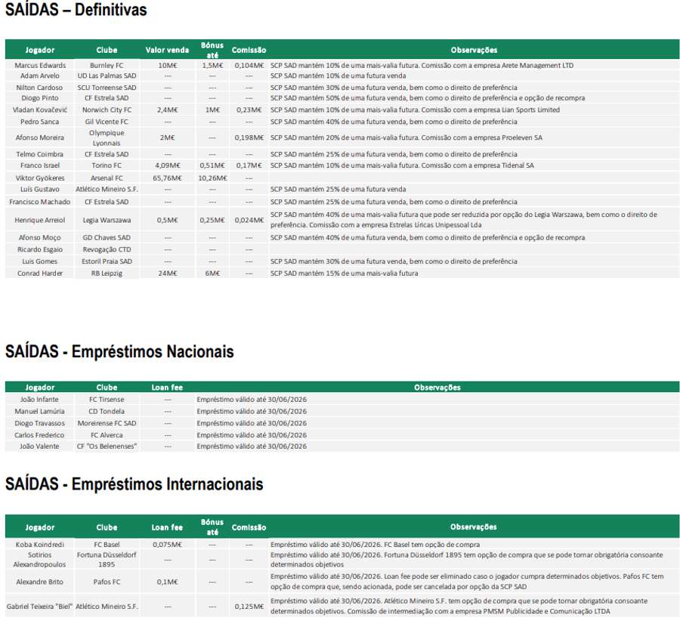Viewport: 680px width, 621px height.
Task: Click the Torino FC club cell
Action: point(107,165)
